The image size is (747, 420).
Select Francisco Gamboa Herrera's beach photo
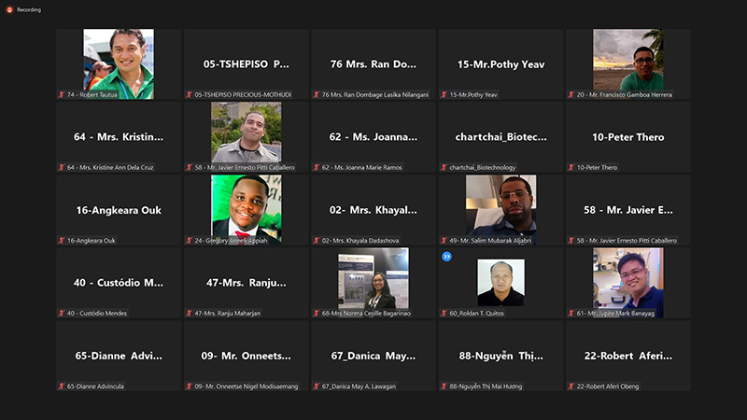click(627, 60)
